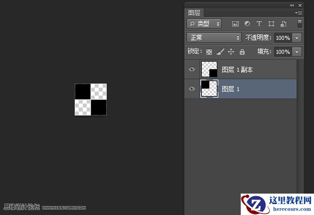Lock all padlock icon
314x215 pixels.
(242, 52)
